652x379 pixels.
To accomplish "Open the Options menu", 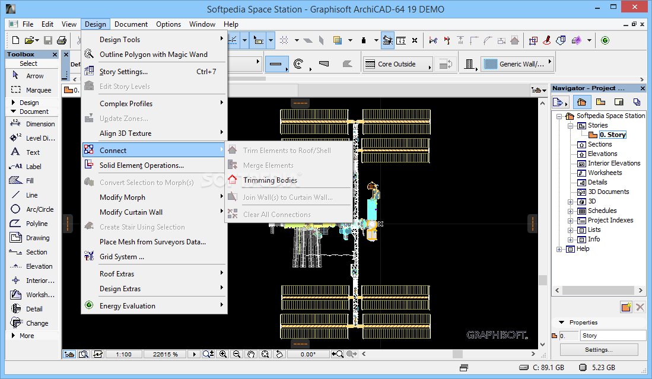I will point(168,24).
